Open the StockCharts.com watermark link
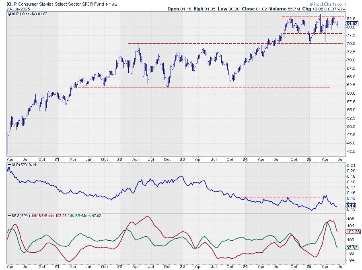This screenshot has width=362, height=270. click(x=327, y=4)
